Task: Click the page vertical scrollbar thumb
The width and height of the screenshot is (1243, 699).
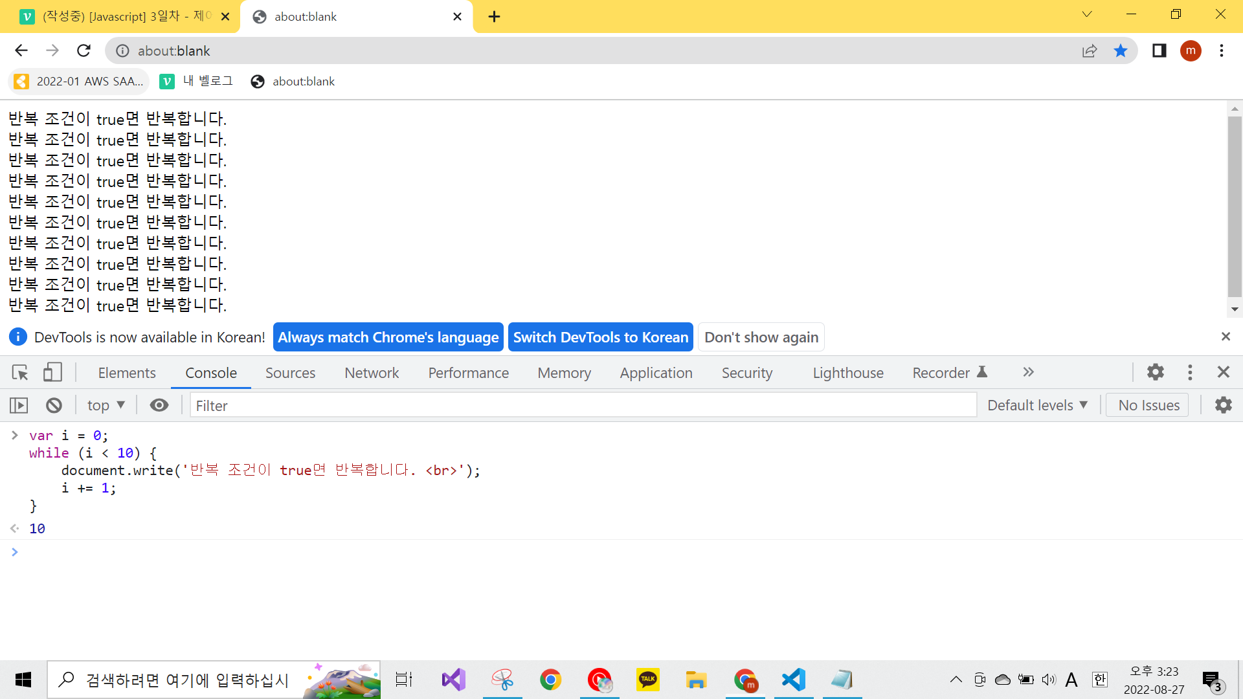Action: point(1235,207)
